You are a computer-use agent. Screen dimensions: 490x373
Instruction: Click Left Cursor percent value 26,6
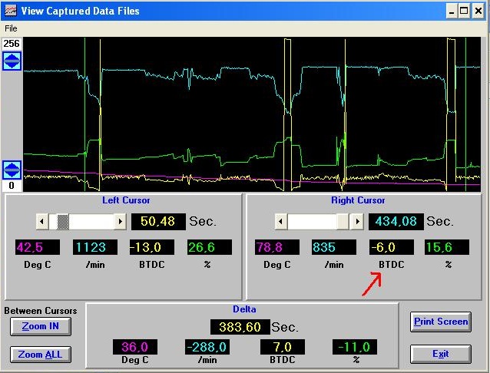pos(210,247)
